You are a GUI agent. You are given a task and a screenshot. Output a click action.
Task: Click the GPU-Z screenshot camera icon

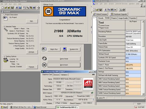coord(93,74)
